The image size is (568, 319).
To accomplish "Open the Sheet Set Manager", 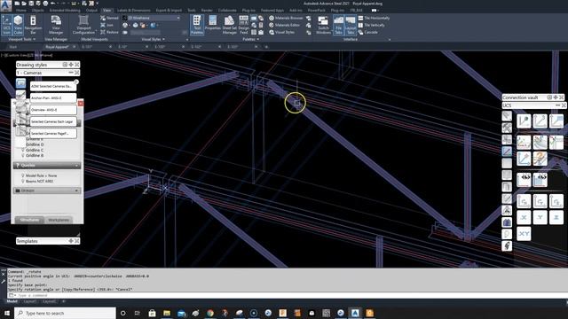I will coord(229,25).
